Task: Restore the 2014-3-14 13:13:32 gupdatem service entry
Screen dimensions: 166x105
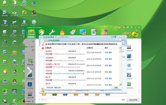Action: point(106,78)
